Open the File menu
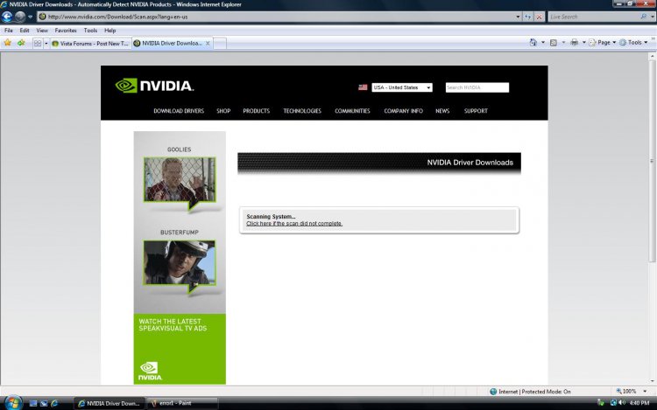 click(9, 31)
